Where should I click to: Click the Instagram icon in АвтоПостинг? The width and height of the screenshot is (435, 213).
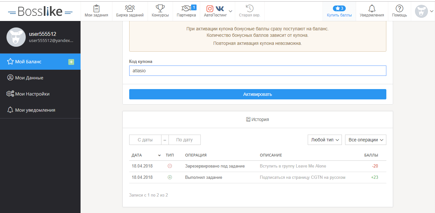tap(210, 9)
